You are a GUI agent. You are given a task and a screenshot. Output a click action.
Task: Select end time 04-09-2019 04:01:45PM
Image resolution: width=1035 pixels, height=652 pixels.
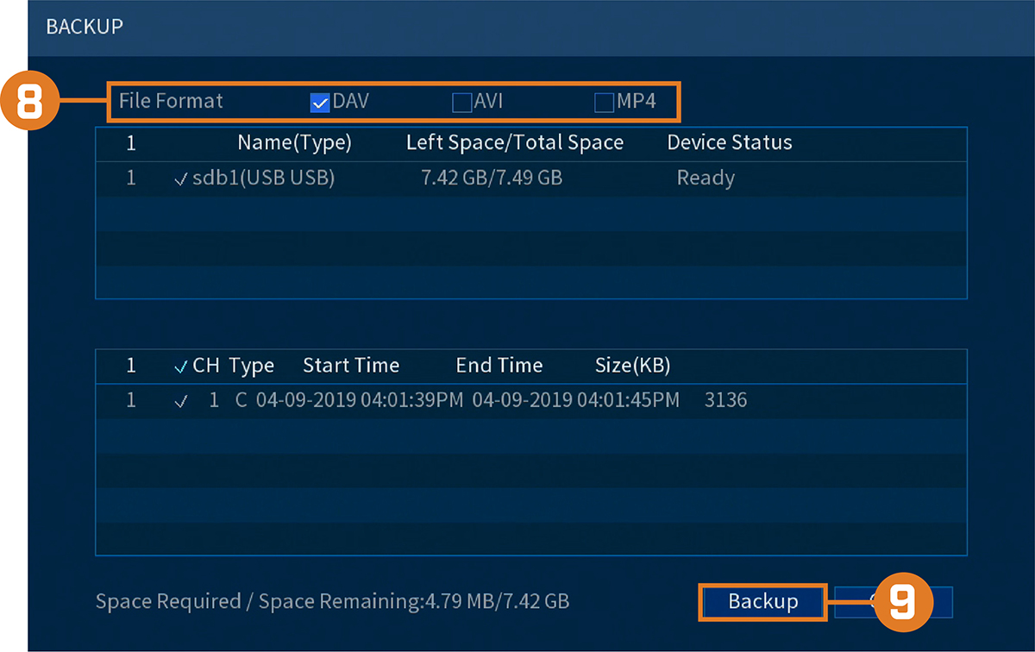click(576, 400)
